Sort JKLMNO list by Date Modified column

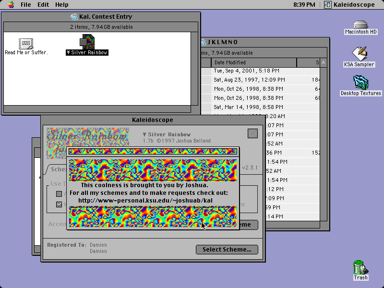pos(254,62)
